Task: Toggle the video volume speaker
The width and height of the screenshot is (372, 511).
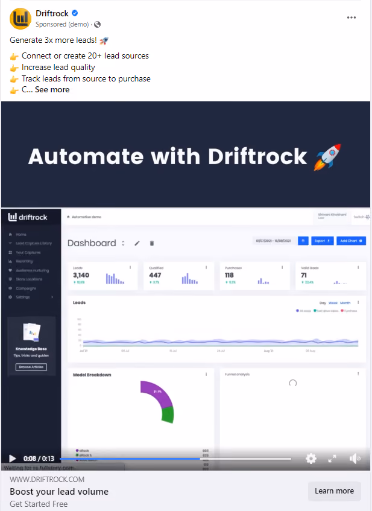Action: click(355, 459)
